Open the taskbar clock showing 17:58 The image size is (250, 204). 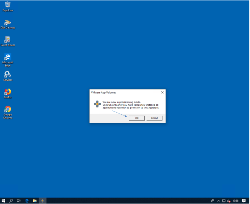point(235,201)
